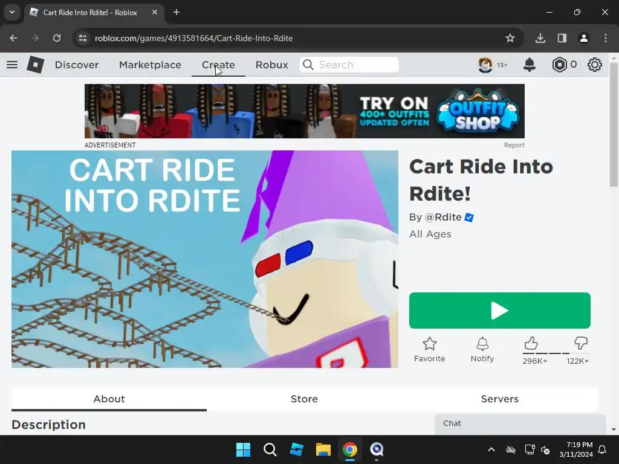Close the Cart Ride Into Rdite tab
619x464 pixels.
(155, 12)
